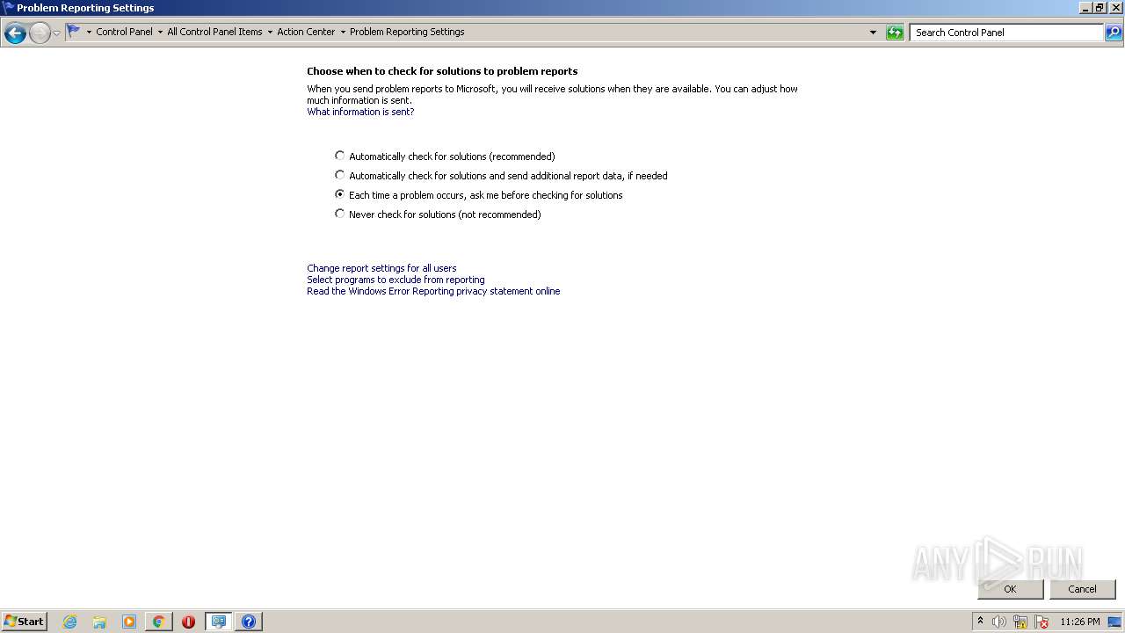
Task: Open Action Center flag tray icon
Action: pyautogui.click(x=1042, y=622)
